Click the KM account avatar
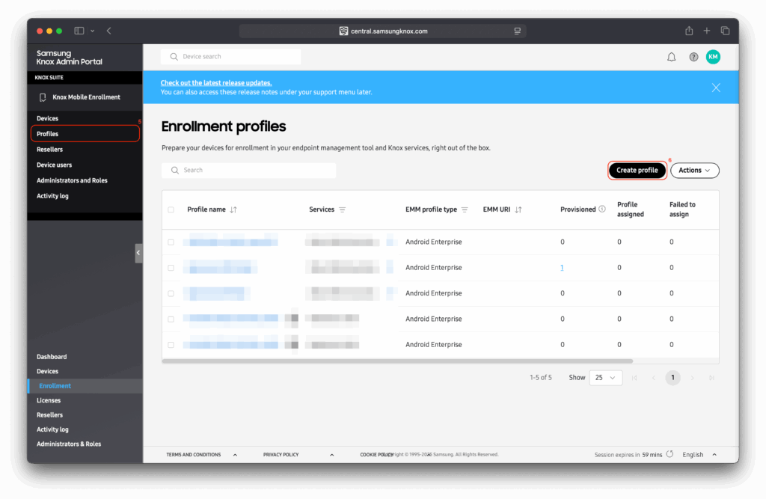 [713, 56]
